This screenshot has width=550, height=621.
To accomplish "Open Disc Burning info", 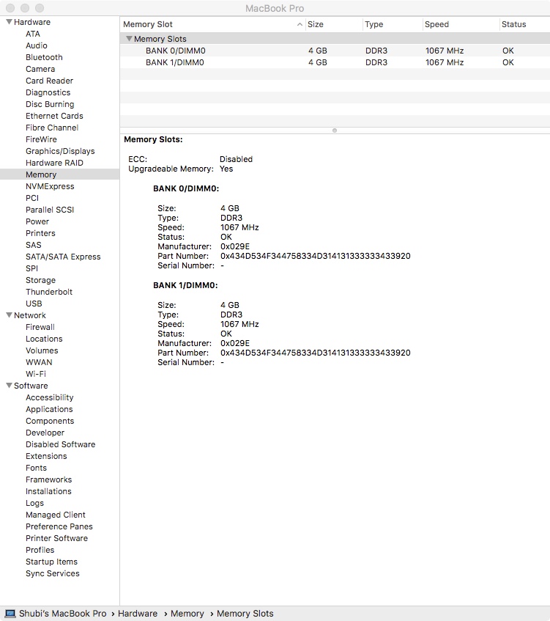I will point(50,104).
